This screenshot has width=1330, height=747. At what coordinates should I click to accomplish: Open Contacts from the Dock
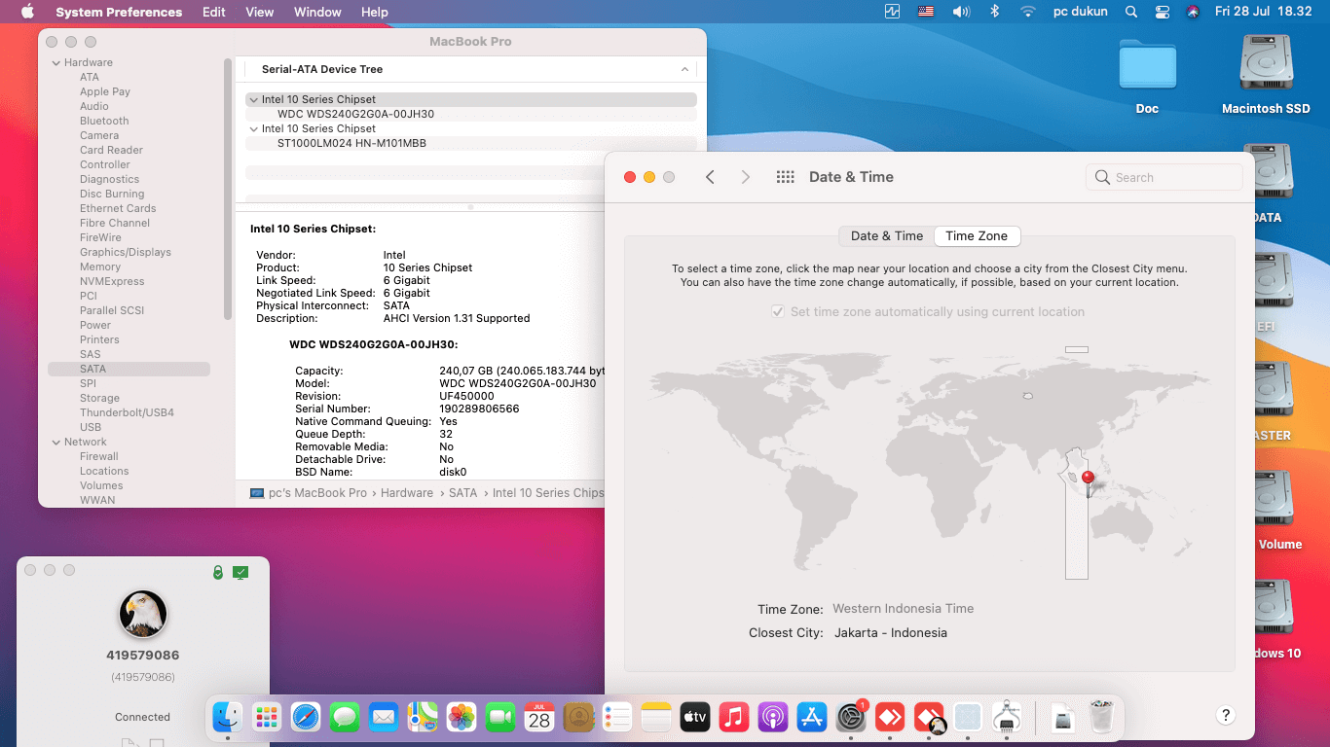[578, 718]
